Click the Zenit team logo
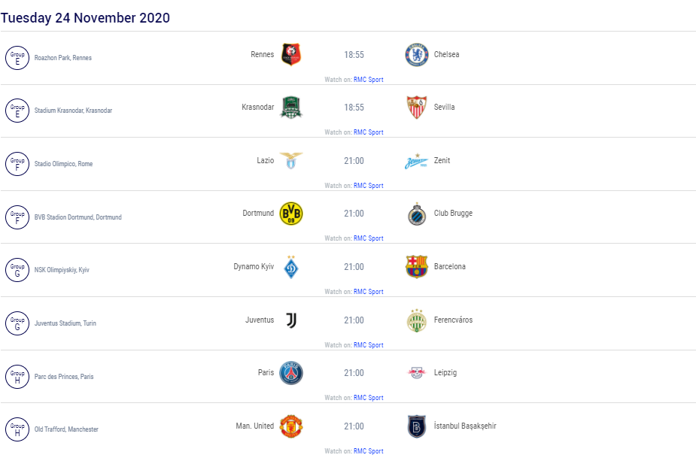The image size is (696, 458). (x=416, y=162)
